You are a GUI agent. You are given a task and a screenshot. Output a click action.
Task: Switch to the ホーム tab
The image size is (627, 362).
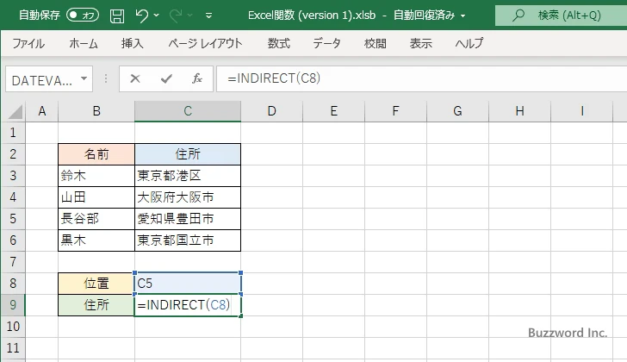84,43
